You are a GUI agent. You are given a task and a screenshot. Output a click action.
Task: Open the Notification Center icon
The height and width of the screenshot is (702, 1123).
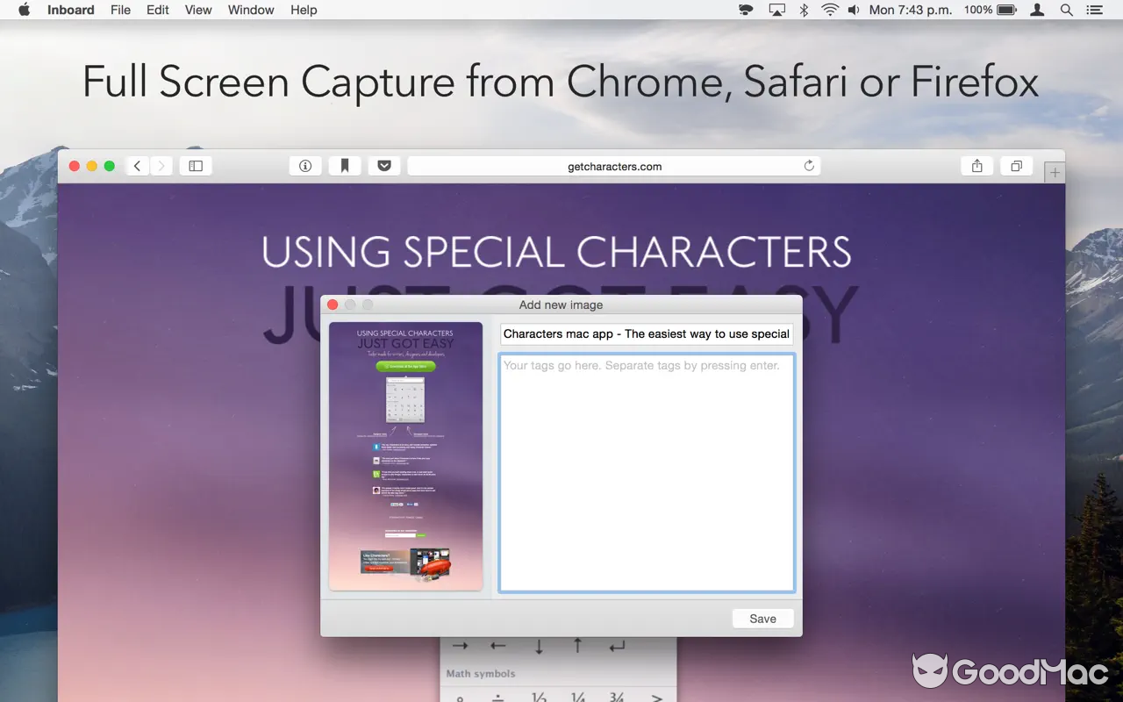point(1094,10)
